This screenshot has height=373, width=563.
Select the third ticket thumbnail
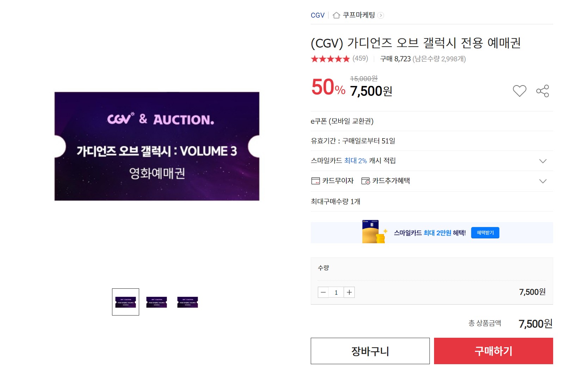coord(187,302)
